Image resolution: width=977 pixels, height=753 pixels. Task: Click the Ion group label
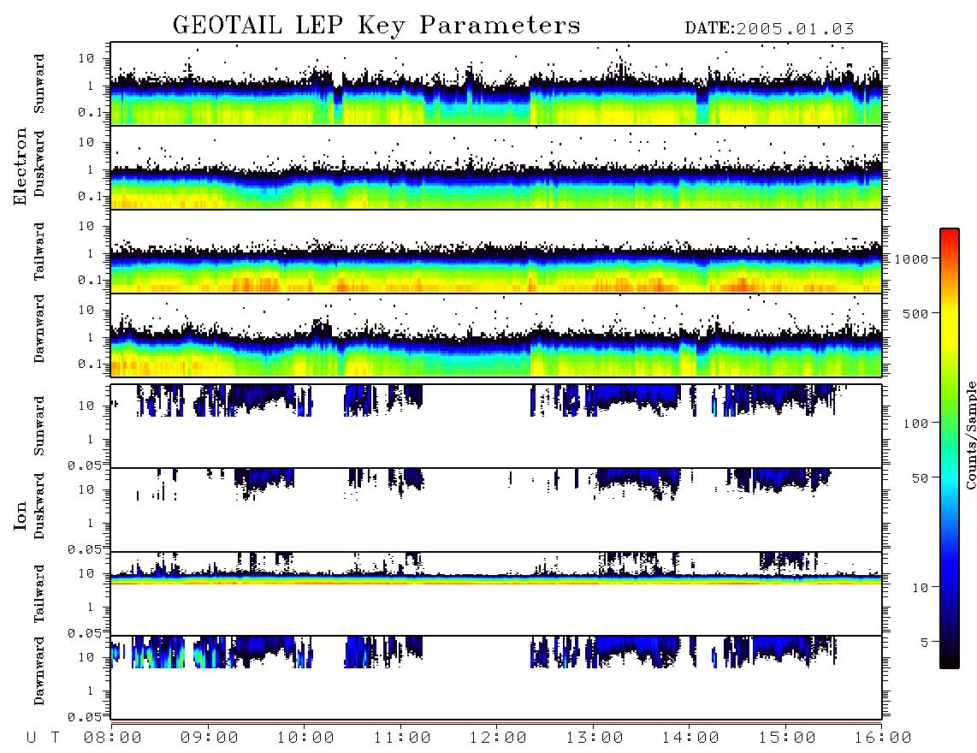(21, 515)
